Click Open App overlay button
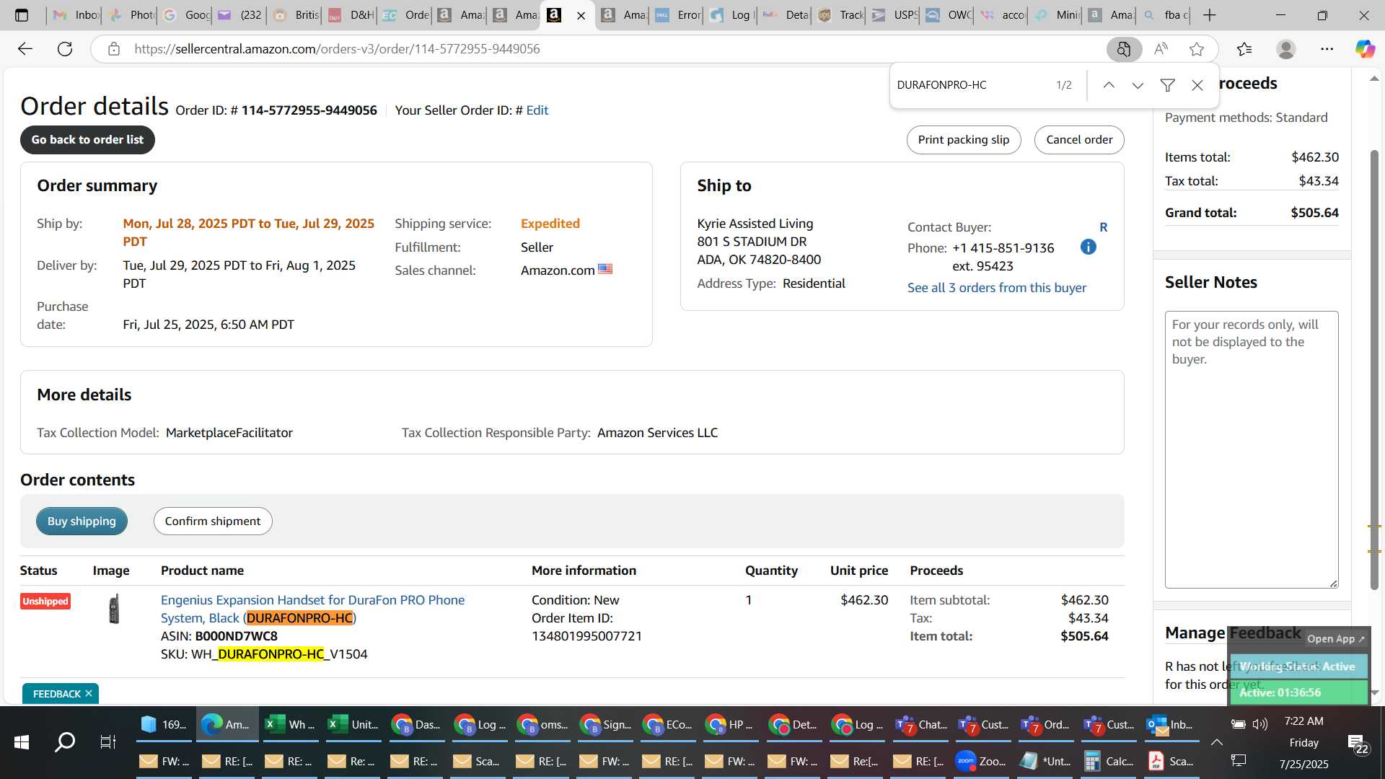Viewport: 1385px width, 779px height. [1335, 639]
